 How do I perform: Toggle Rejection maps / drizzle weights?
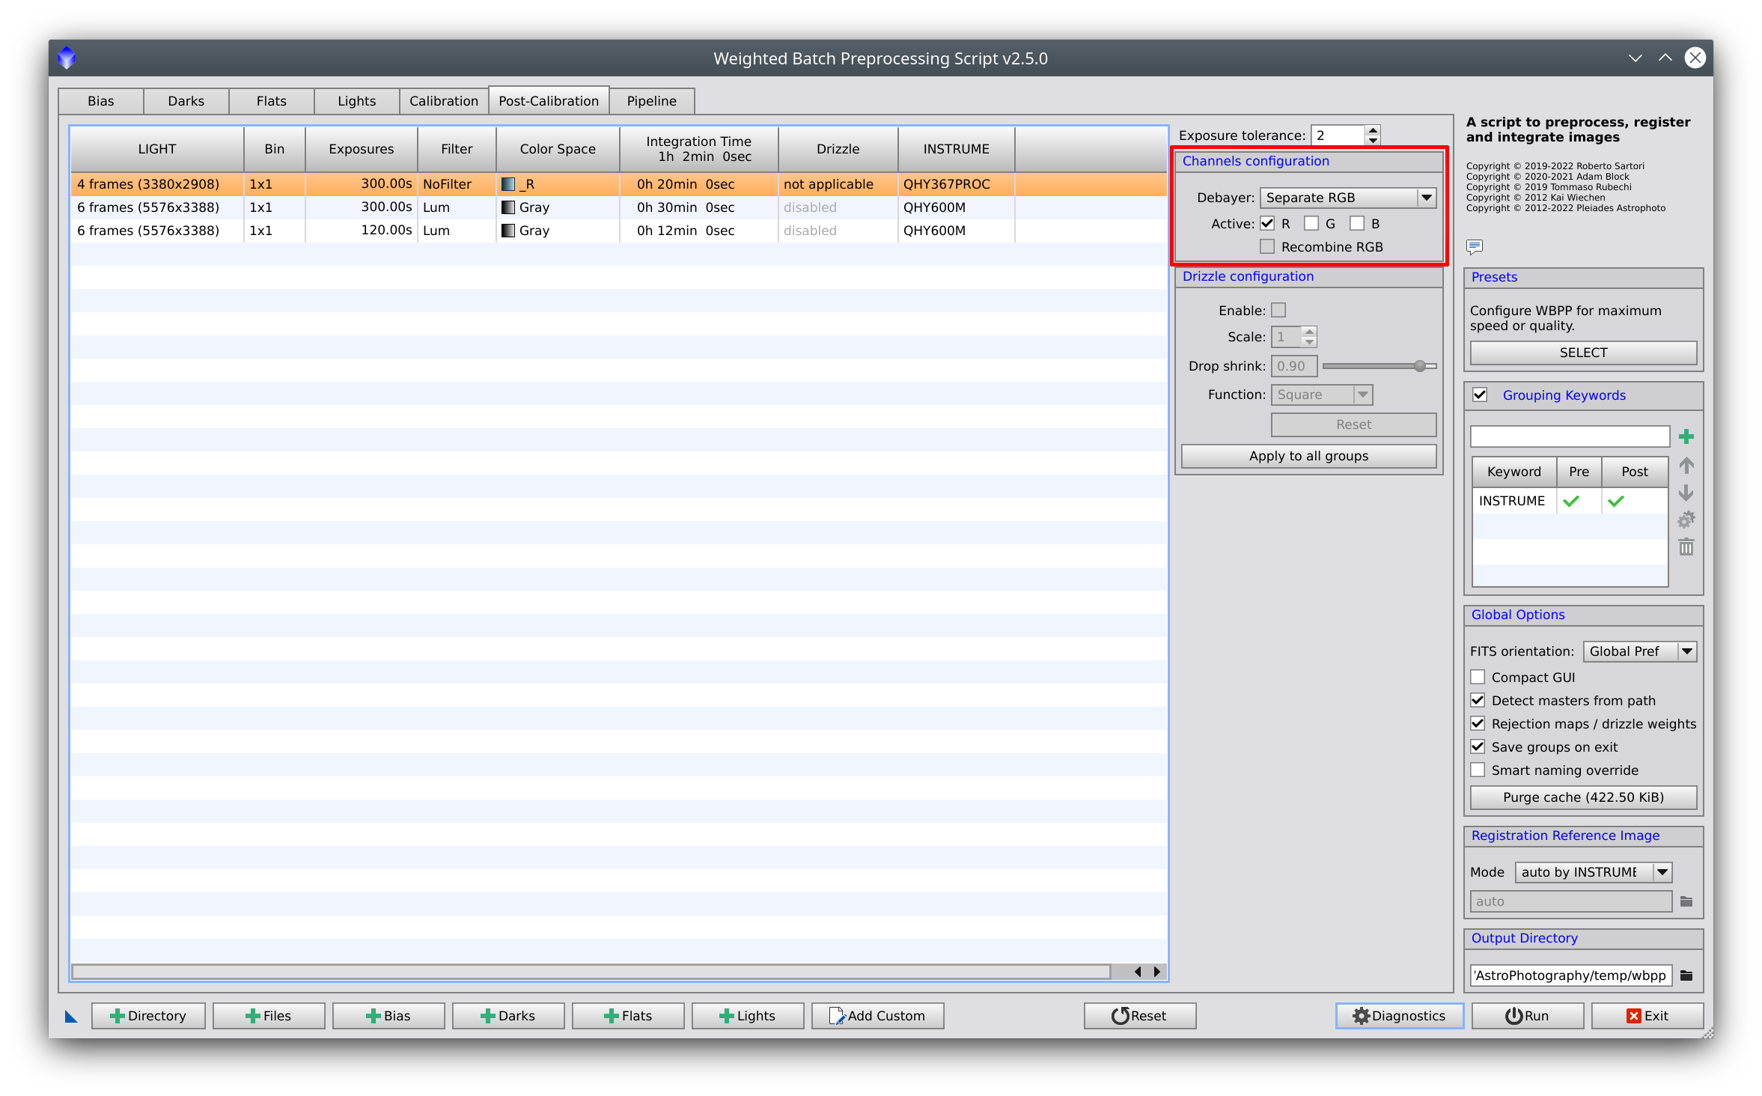coord(1478,723)
